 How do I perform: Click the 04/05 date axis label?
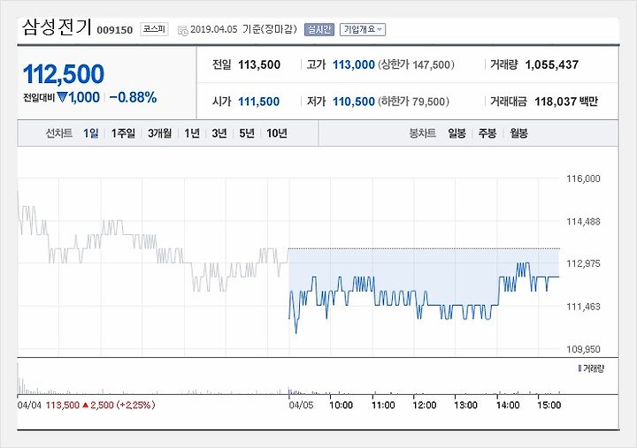(x=301, y=405)
